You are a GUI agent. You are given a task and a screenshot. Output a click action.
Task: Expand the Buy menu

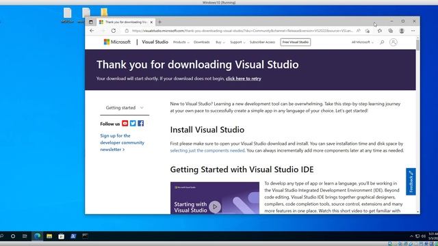[x=220, y=42]
